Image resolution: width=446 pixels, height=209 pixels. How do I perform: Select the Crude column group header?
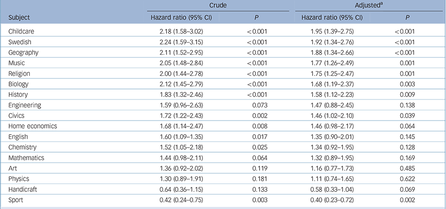click(217, 6)
